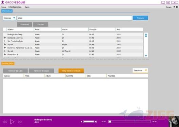Click the search field containing adele

click(74, 18)
